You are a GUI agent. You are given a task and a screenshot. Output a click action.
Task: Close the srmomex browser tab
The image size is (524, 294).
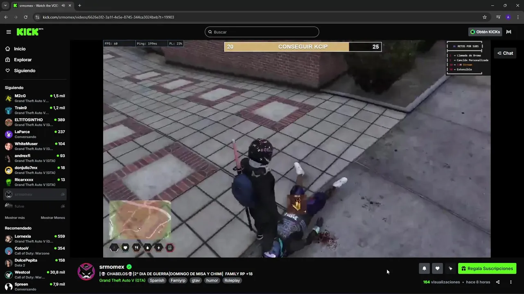(70, 6)
